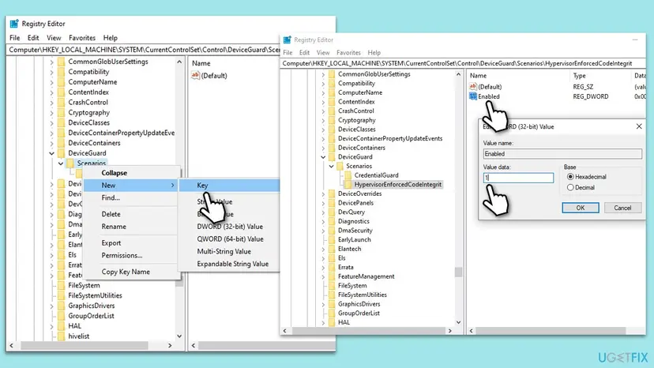Select the Decimal base option
The height and width of the screenshot is (368, 654).
pyautogui.click(x=570, y=188)
